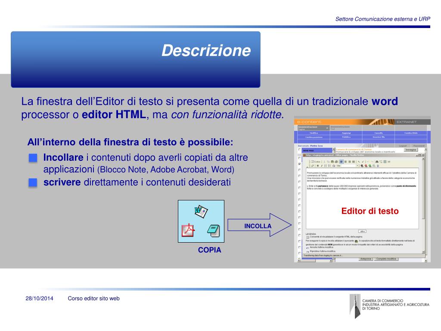Click the 'Benvenuto: Pietro Izzo' text
Screen dimensions: 441x331
310,146
